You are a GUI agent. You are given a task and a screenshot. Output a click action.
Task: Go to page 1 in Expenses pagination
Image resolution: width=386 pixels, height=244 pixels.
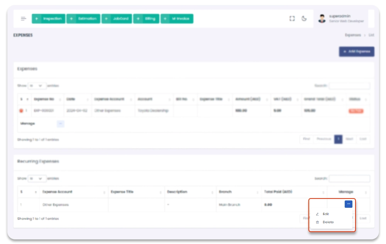338,139
